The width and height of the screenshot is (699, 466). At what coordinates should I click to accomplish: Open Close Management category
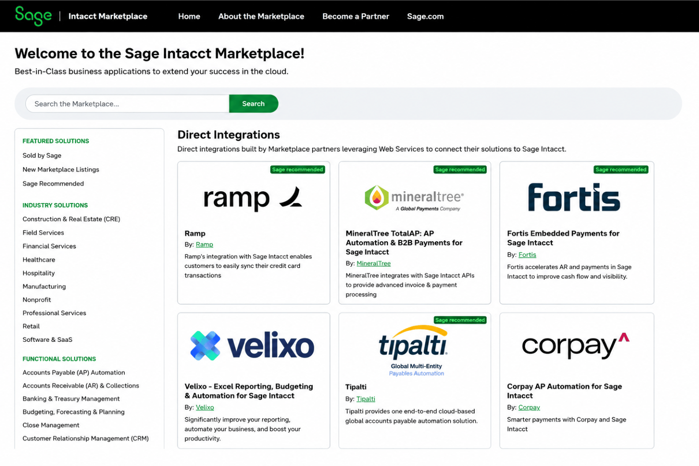point(51,425)
